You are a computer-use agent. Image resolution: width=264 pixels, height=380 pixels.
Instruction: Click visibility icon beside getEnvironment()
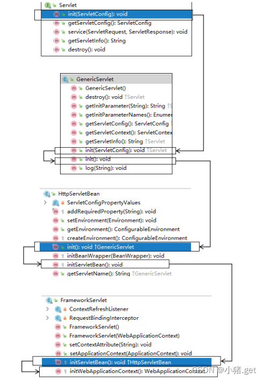[63, 230]
